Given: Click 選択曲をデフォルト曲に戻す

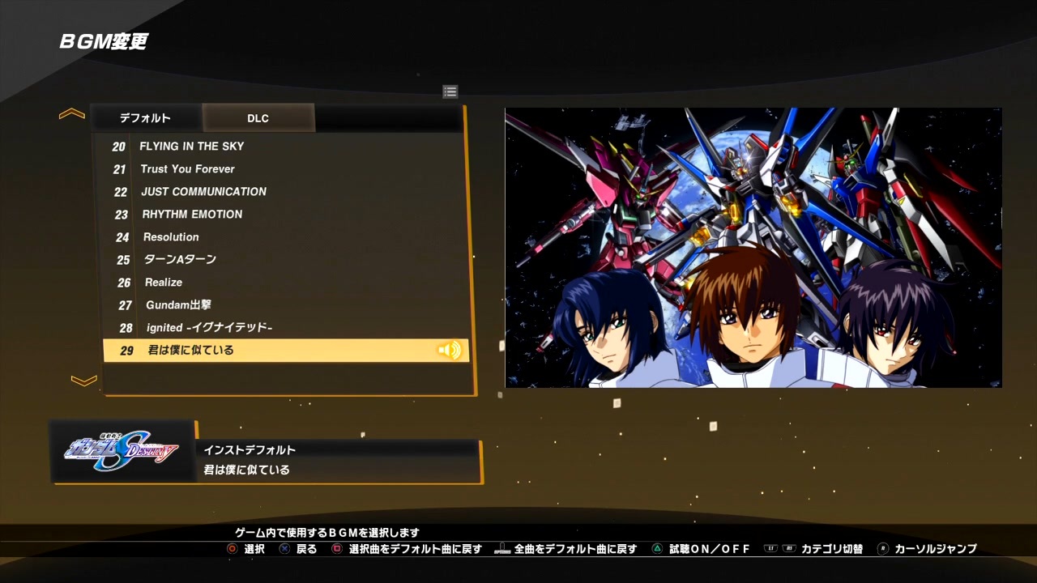Looking at the screenshot, I should tap(416, 549).
